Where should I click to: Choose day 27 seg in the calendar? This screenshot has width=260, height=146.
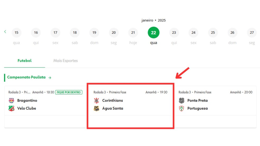tap(252, 33)
